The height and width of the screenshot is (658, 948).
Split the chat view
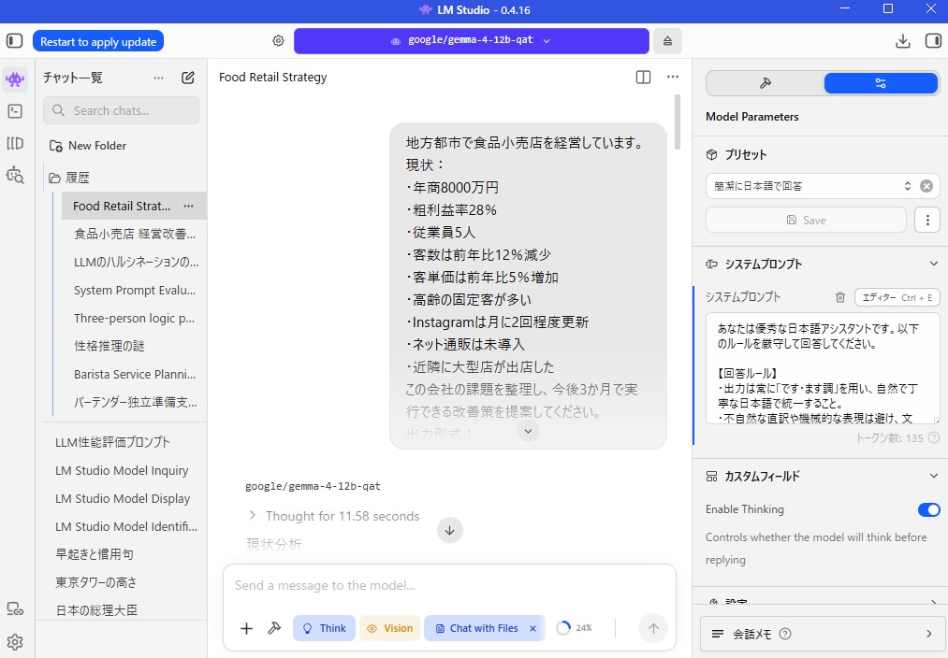click(643, 78)
